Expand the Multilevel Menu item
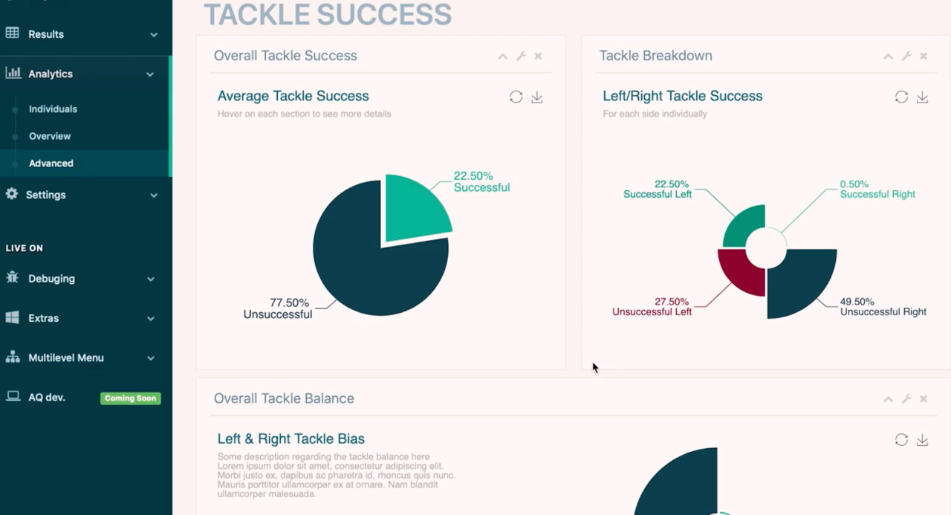Viewport: 951px width, 515px height. (x=86, y=357)
